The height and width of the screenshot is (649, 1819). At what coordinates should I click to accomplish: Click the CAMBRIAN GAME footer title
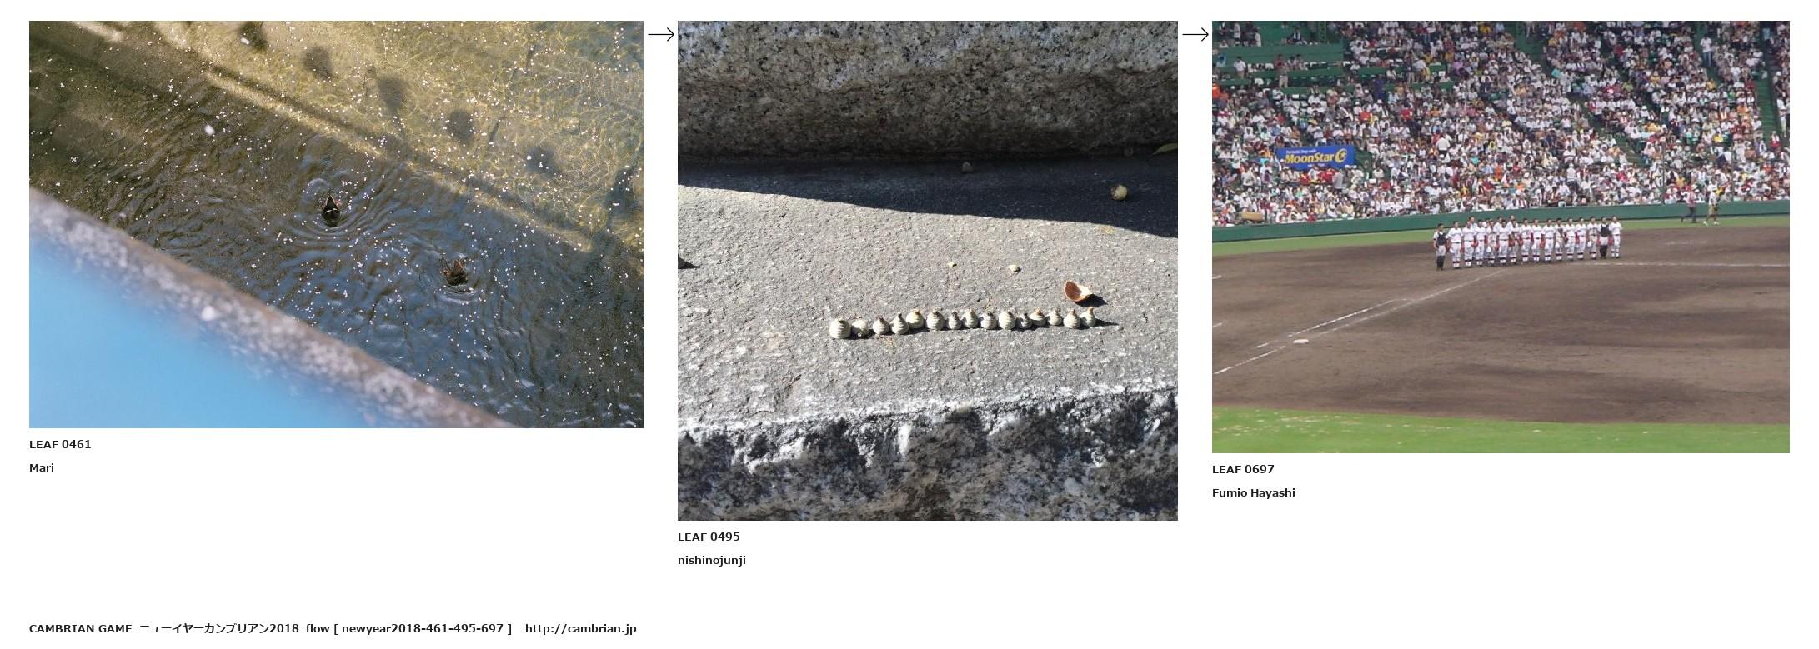point(81,628)
